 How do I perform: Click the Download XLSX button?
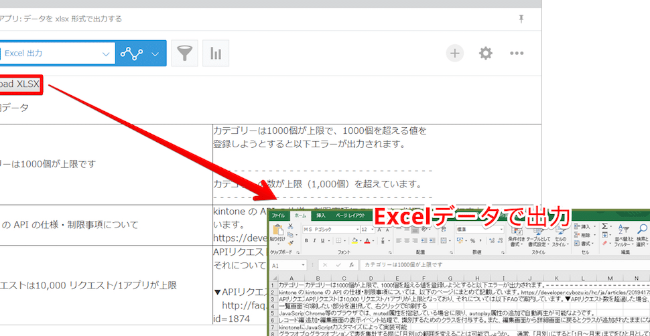click(20, 84)
